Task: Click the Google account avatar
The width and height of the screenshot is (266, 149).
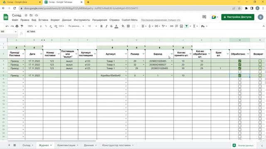Action: [261, 17]
